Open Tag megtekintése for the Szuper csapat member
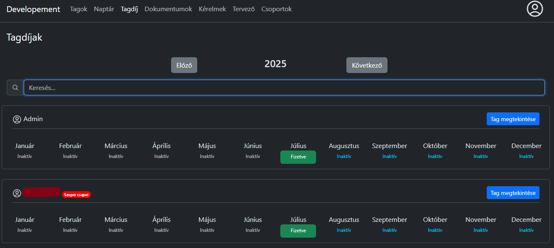 pos(513,193)
